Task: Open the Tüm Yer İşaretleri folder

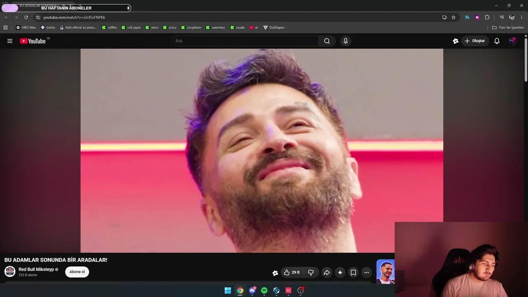Action: tap(508, 28)
